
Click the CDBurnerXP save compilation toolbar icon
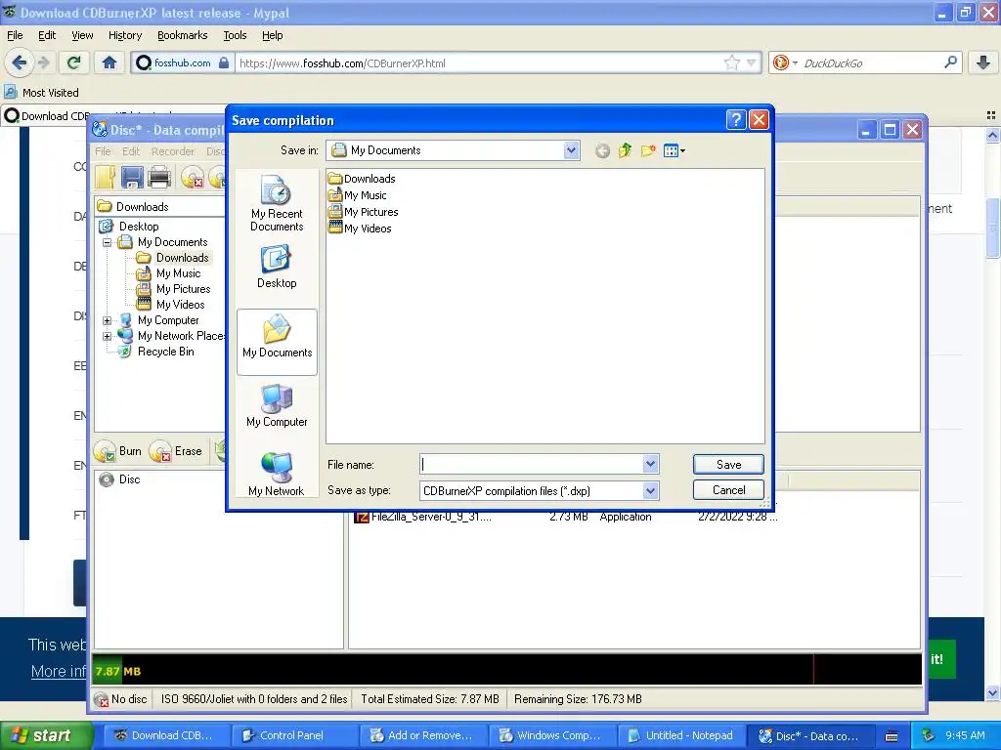pyautogui.click(x=132, y=177)
